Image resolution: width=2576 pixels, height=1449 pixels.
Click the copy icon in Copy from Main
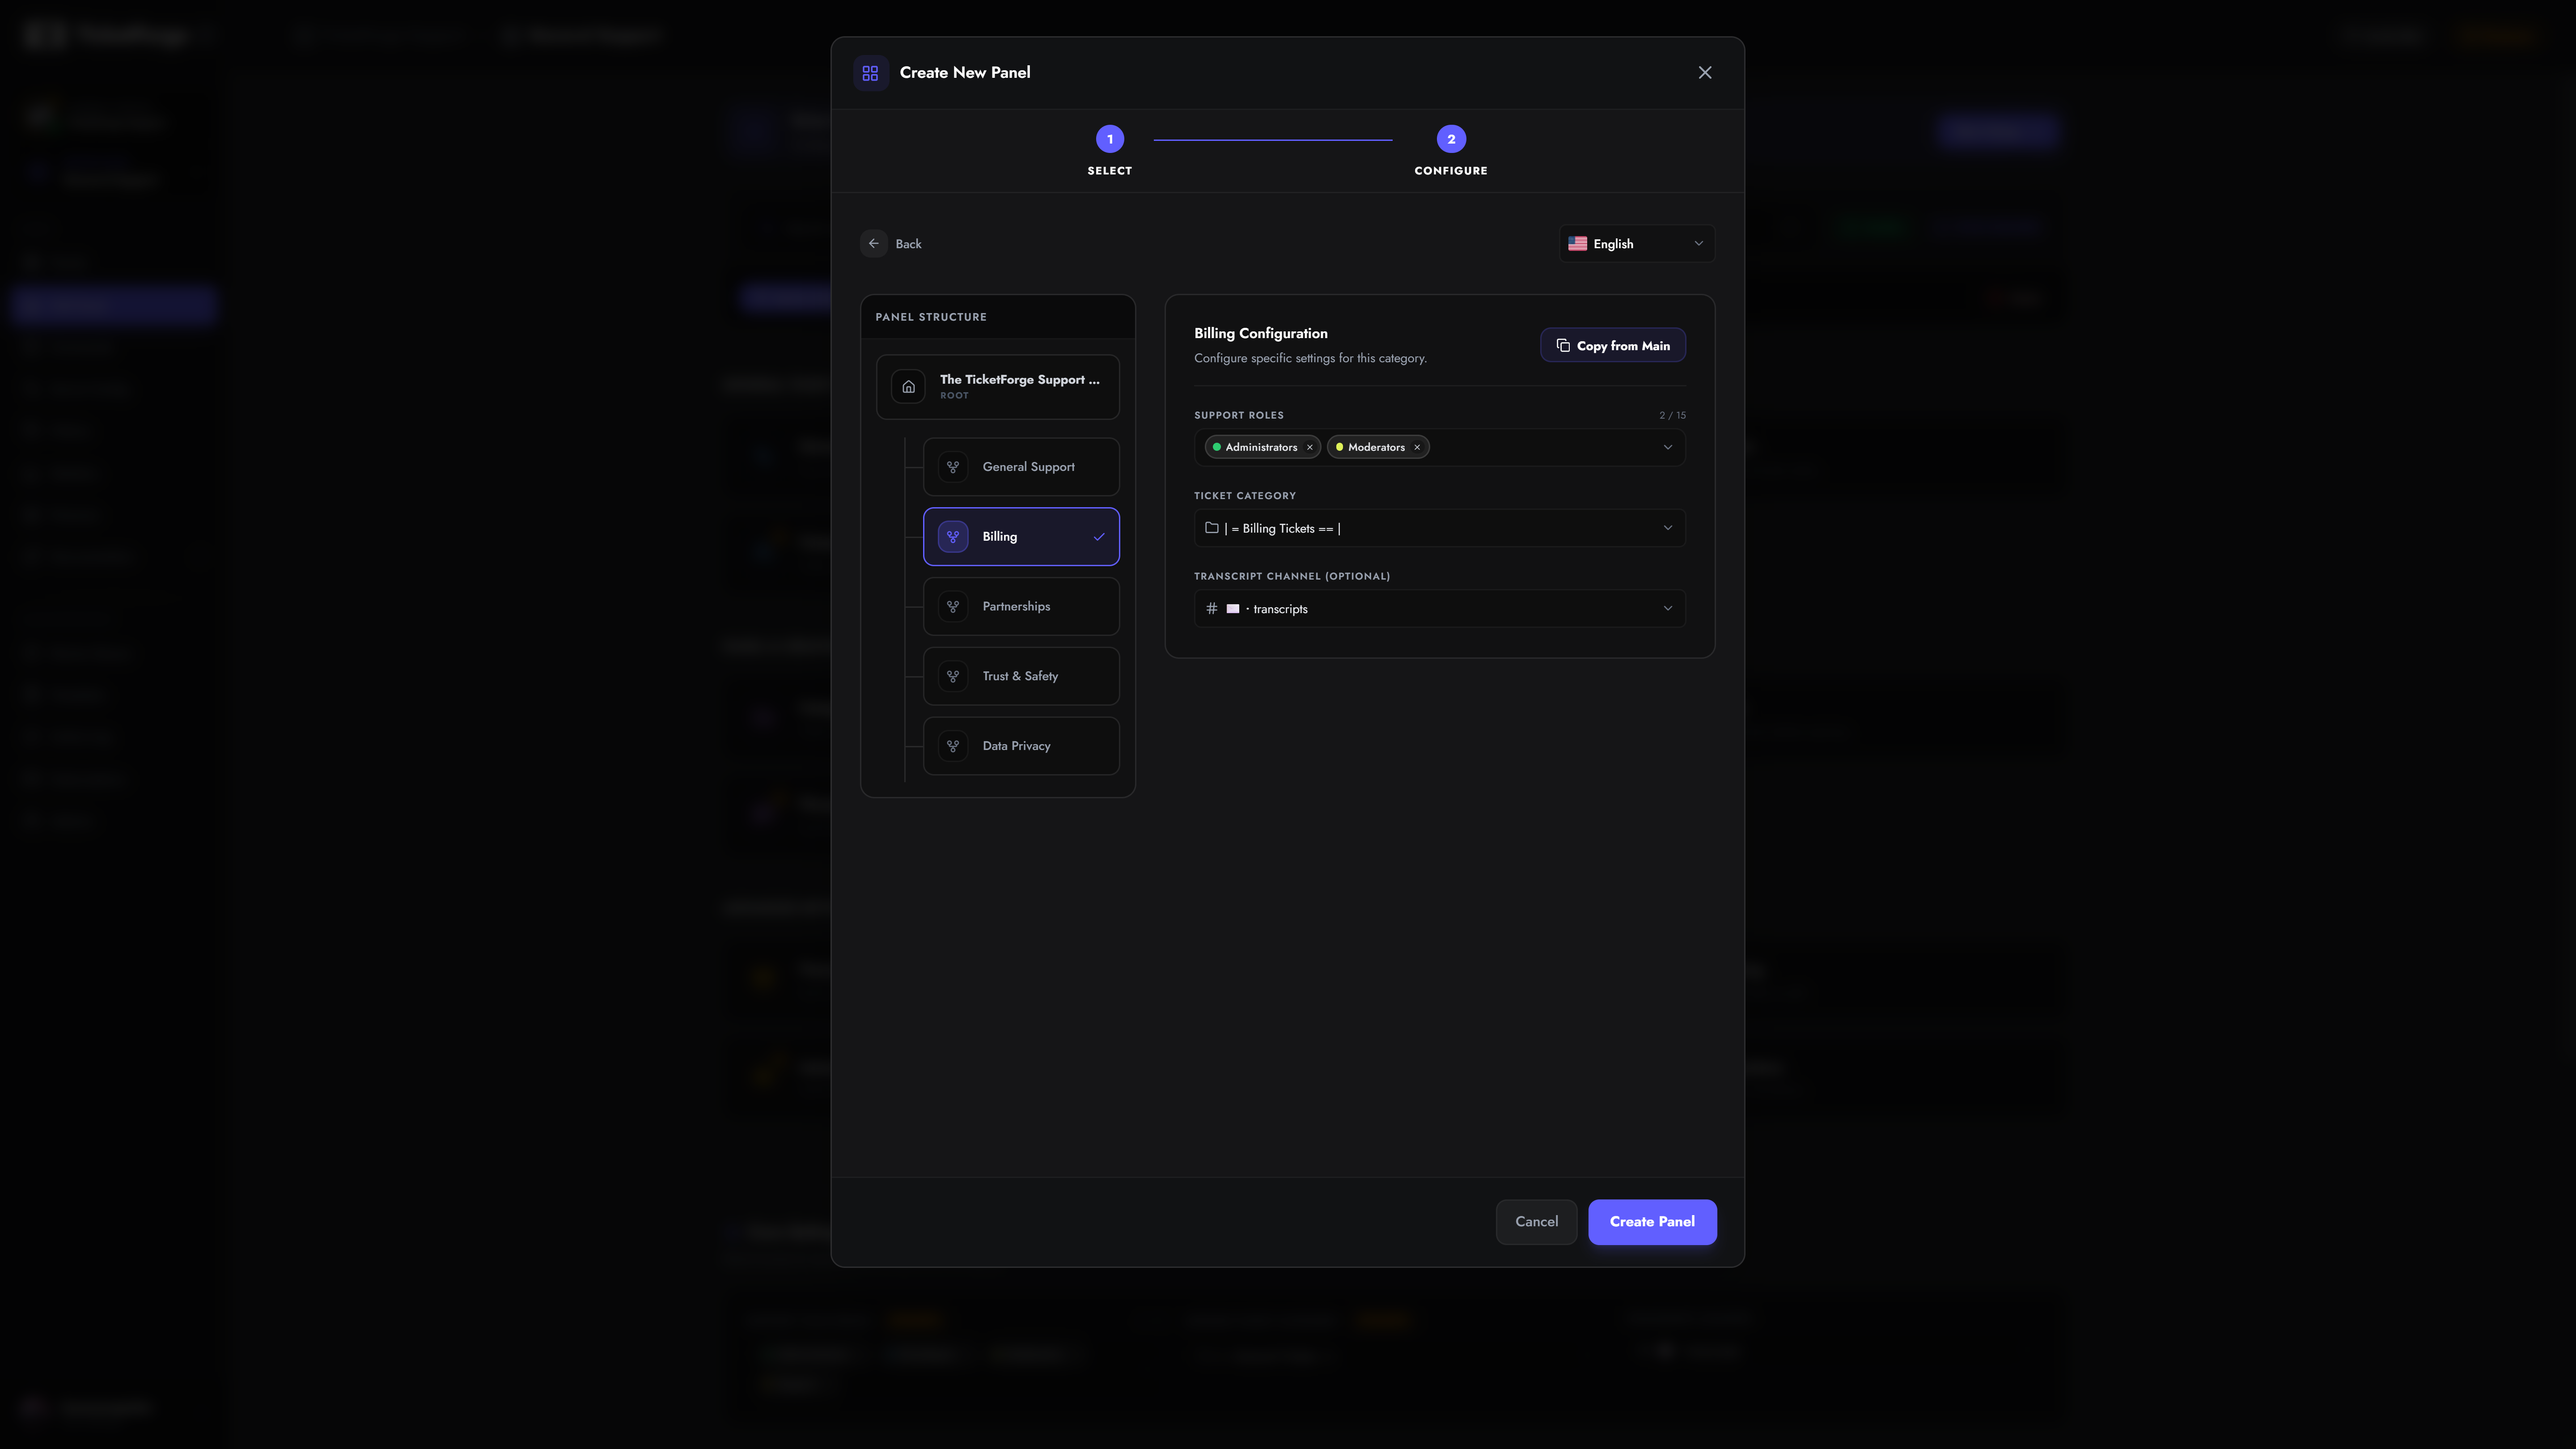(1562, 345)
